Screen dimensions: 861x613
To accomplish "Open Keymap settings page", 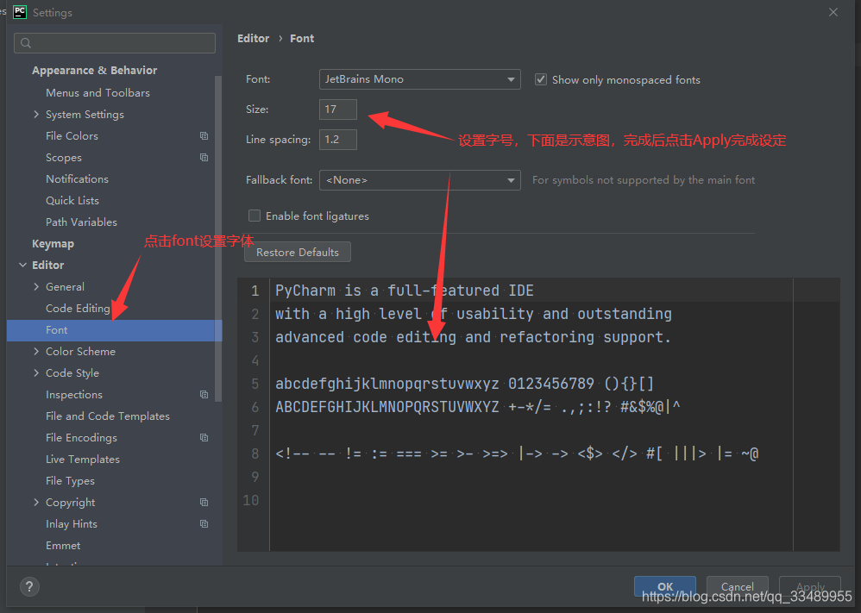I will [53, 244].
